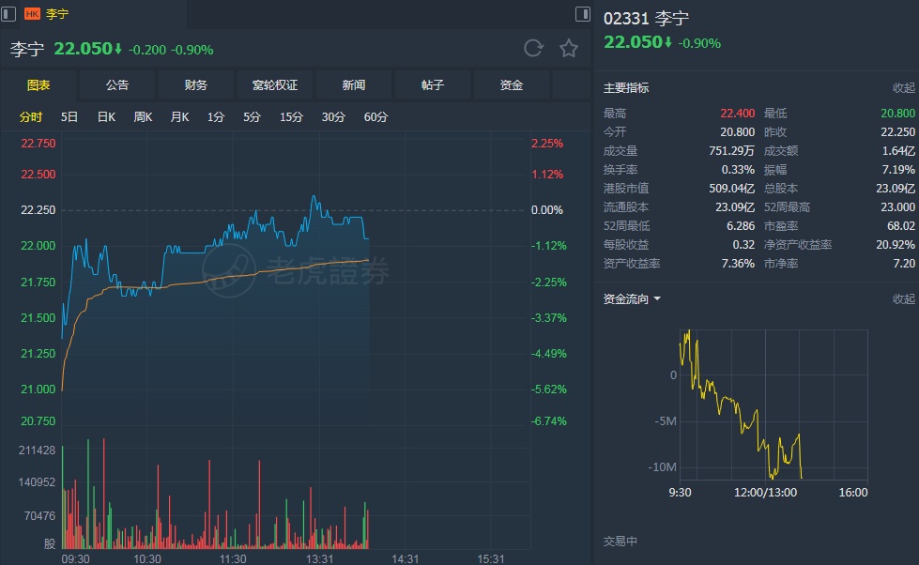Add 李宁 to favorites with star icon
The image size is (919, 565).
pos(569,49)
